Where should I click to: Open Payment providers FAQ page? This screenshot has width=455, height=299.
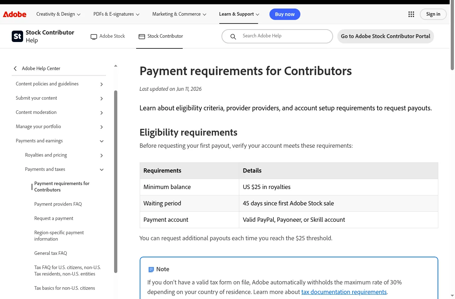(x=58, y=204)
